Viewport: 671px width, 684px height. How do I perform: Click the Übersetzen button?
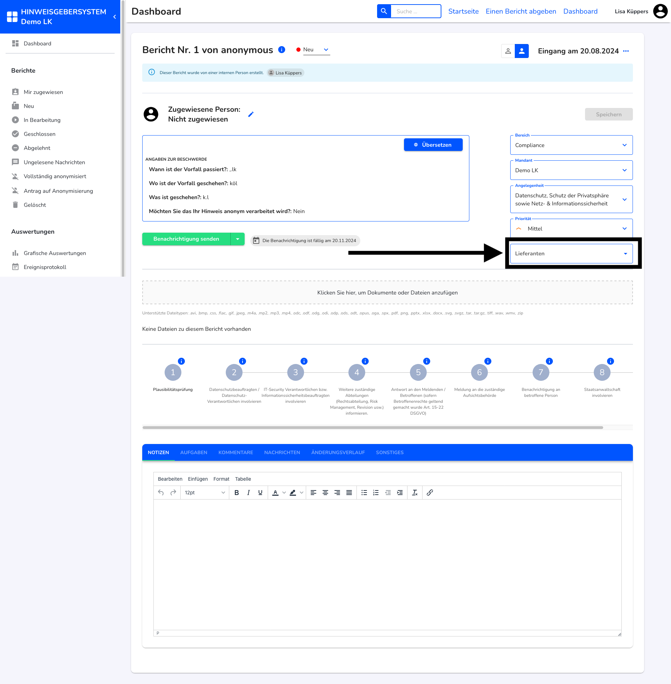pos(433,145)
